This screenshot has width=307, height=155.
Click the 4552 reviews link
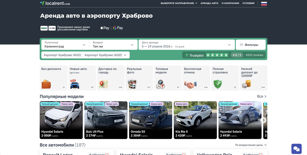tap(254, 55)
